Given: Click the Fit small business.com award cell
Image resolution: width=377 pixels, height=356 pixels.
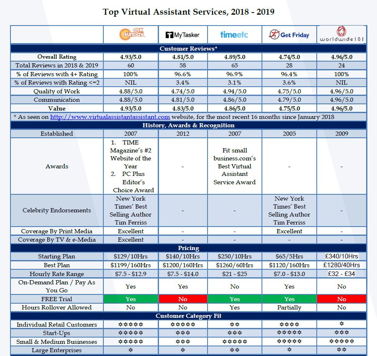Looking at the screenshot, I should [234, 166].
